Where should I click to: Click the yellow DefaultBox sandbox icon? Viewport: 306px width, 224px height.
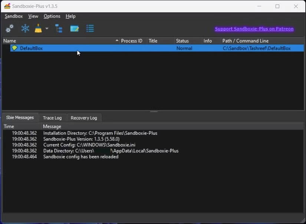tap(15, 48)
